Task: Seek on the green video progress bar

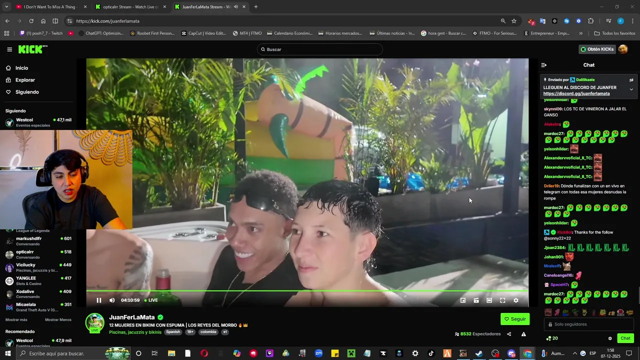Action: pos(307,290)
